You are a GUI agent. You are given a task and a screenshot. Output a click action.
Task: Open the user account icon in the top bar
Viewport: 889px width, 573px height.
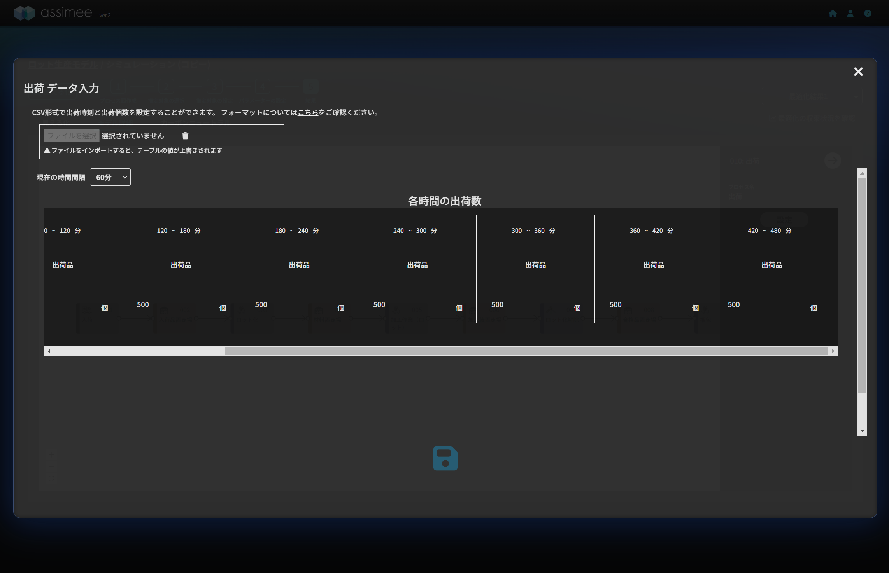850,14
